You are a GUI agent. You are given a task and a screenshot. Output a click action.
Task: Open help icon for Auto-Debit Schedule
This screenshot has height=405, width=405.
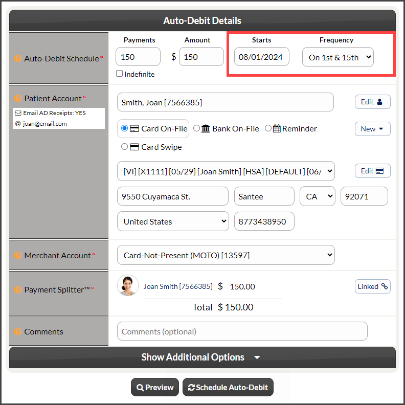pos(17,58)
